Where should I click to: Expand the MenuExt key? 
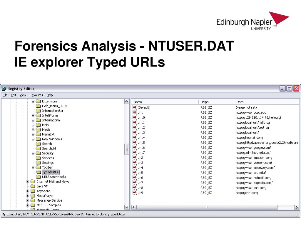coord(33,134)
